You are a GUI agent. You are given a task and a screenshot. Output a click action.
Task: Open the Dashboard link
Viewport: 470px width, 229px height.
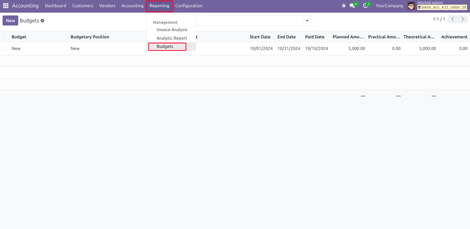click(x=55, y=6)
